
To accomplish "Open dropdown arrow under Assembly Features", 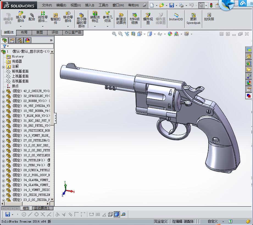I will tap(95, 26).
